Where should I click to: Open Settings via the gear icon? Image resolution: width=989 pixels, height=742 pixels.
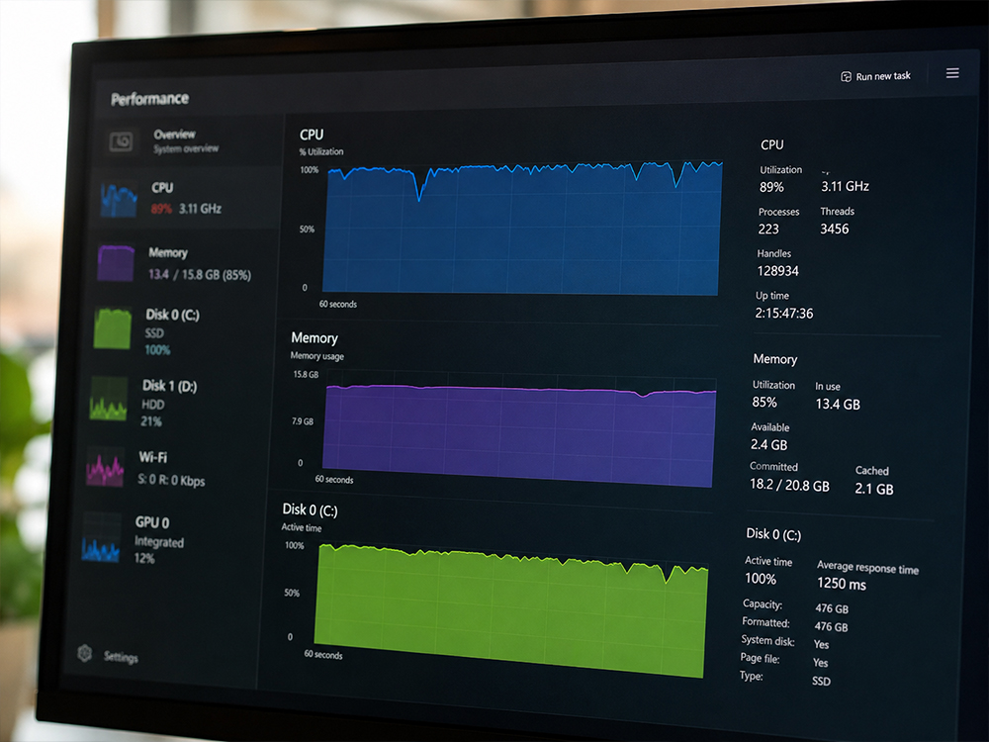pyautogui.click(x=84, y=653)
